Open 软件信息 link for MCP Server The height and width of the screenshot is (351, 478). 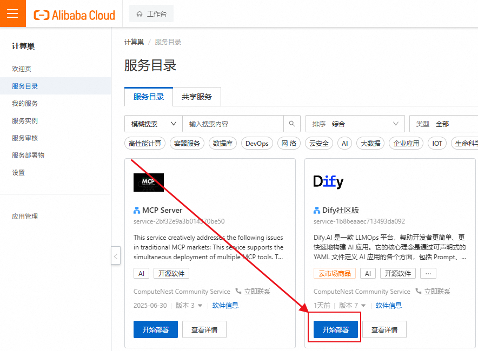225,305
